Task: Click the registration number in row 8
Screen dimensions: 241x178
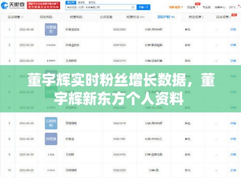Action: pos(120,139)
